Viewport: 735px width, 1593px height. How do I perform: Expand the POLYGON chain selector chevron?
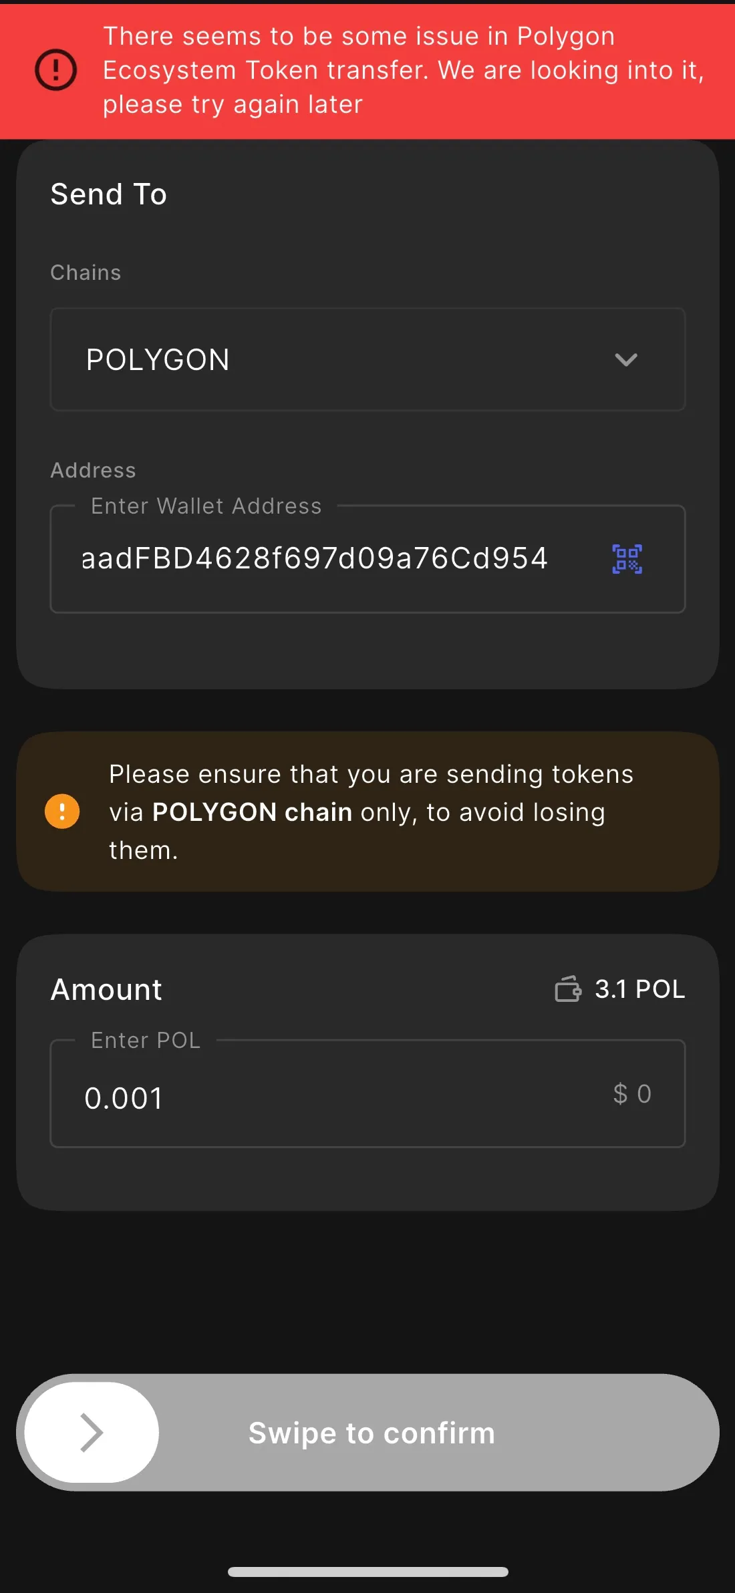tap(626, 360)
